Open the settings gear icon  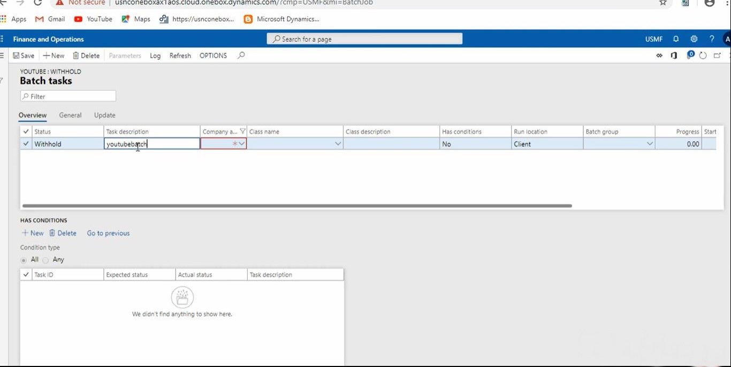pyautogui.click(x=694, y=39)
